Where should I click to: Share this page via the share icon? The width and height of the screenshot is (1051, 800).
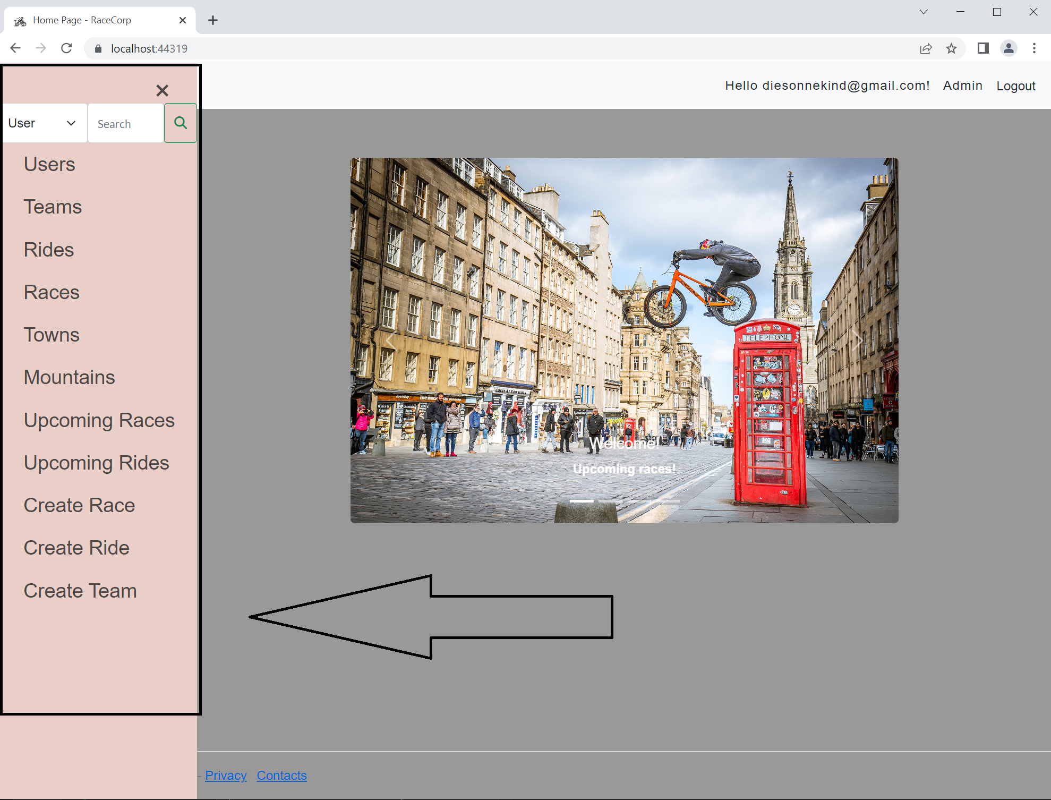[x=926, y=48]
